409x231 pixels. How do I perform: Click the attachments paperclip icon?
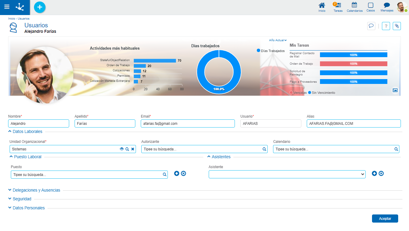point(397,26)
